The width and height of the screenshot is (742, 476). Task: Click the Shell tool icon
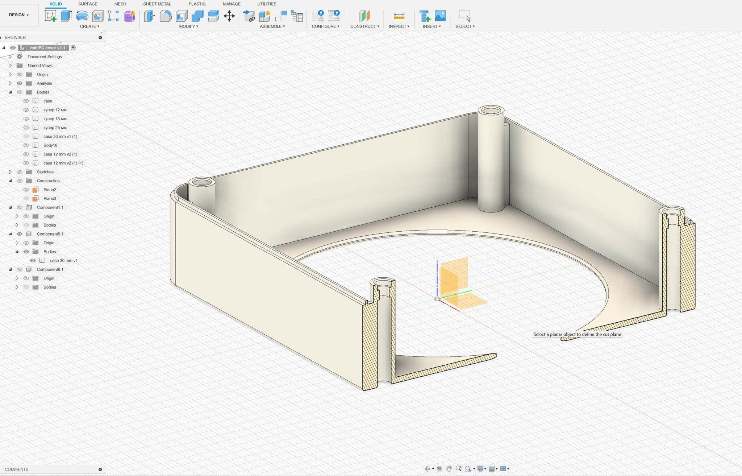182,16
